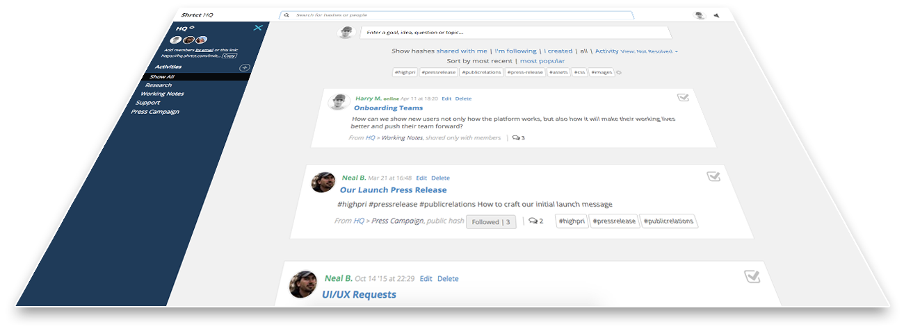Image resolution: width=904 pixels, height=331 pixels.
Task: Edit the UI/UX Requests post
Action: coord(426,279)
